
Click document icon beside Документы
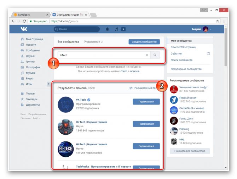(x=22, y=105)
